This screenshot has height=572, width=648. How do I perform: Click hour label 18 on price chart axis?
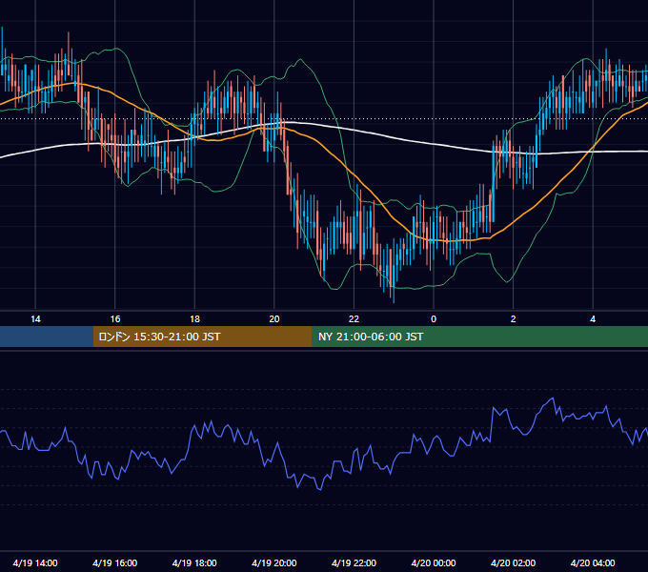click(x=194, y=319)
